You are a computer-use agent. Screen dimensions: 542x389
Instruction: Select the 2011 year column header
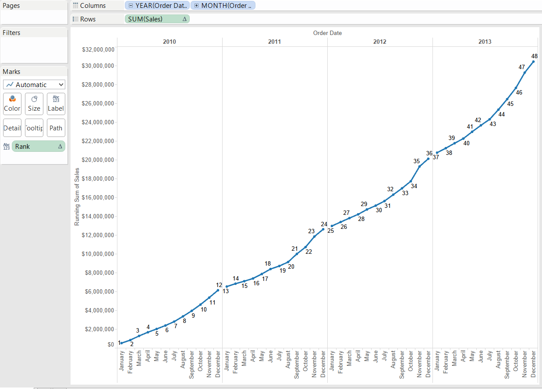[x=274, y=42]
